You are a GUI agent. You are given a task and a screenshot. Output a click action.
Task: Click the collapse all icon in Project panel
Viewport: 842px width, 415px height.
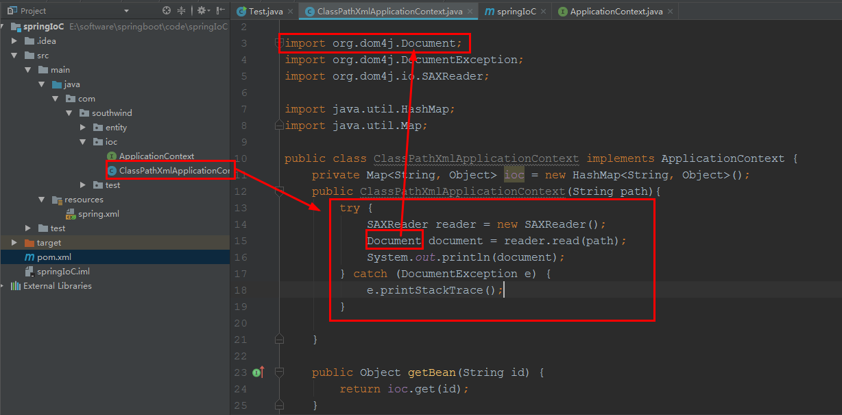[x=182, y=11]
